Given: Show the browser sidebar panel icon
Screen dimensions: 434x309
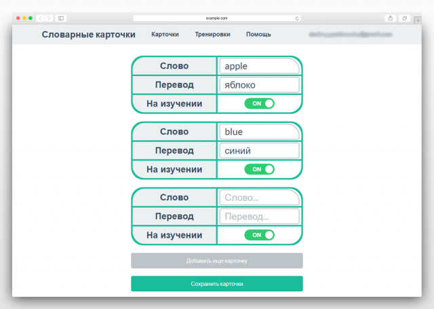Looking at the screenshot, I should [61, 18].
